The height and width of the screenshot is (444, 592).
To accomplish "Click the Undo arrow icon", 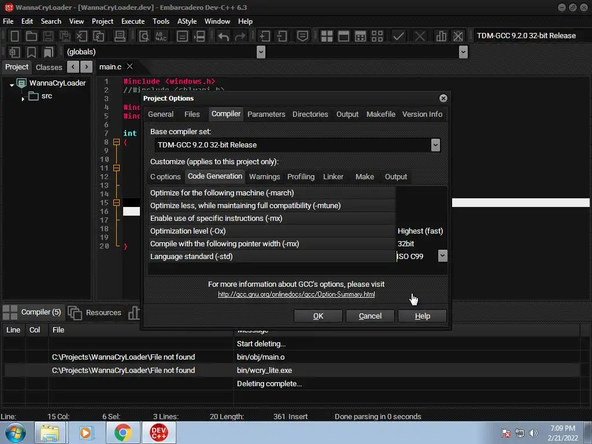I will [x=224, y=36].
